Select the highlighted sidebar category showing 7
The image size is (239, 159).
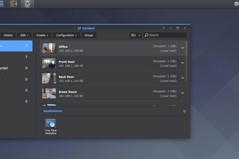(16, 46)
